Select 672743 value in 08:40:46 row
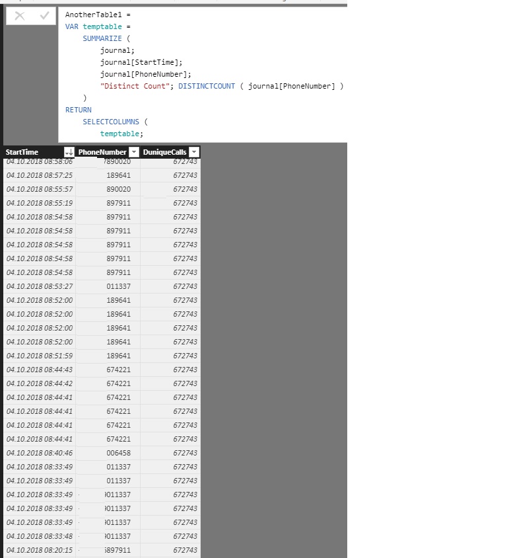 (x=170, y=453)
